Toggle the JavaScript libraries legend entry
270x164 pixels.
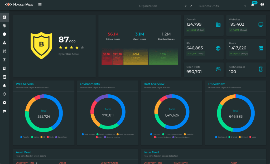click(106, 134)
